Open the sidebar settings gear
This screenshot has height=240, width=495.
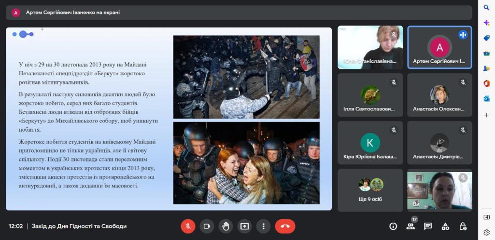486,232
